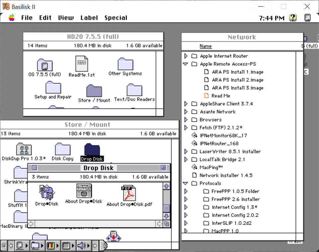Expand the Internet Config 2.0.2 folder
The image size is (319, 252).
pos(186,215)
